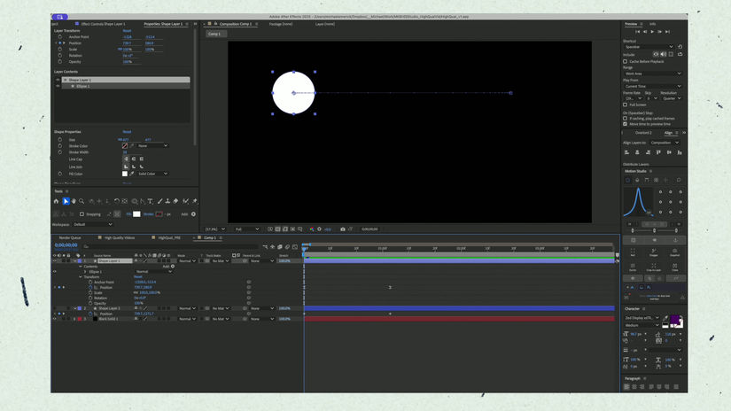Open Range Work Area dropdown

pos(653,74)
